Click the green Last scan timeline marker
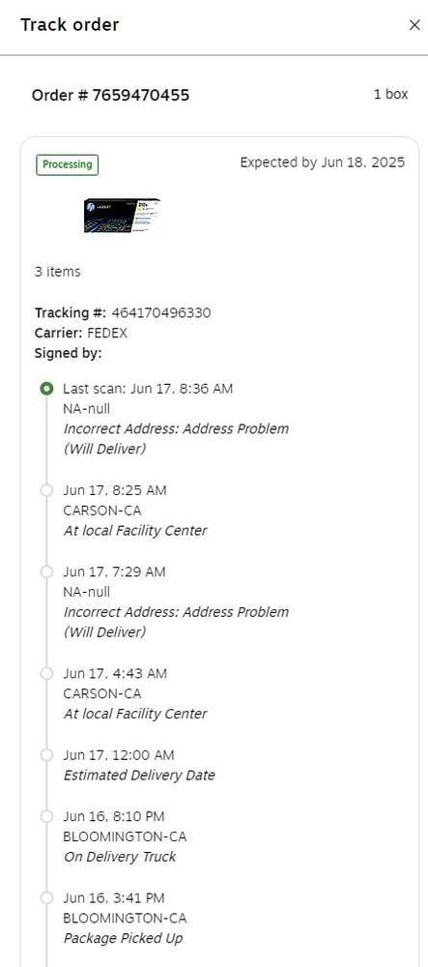 (x=46, y=389)
